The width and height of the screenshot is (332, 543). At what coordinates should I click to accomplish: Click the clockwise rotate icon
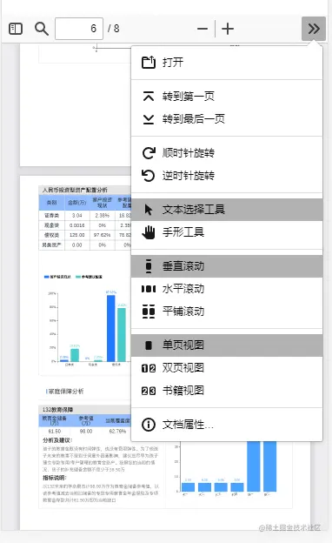149,153
